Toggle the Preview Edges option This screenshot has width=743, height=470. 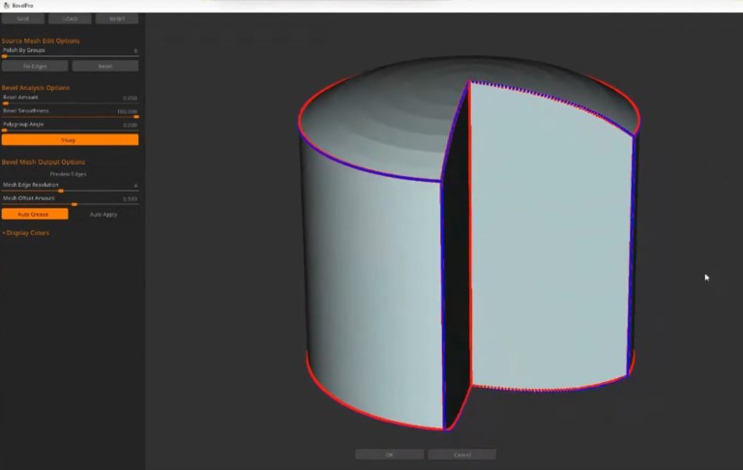(x=70, y=174)
